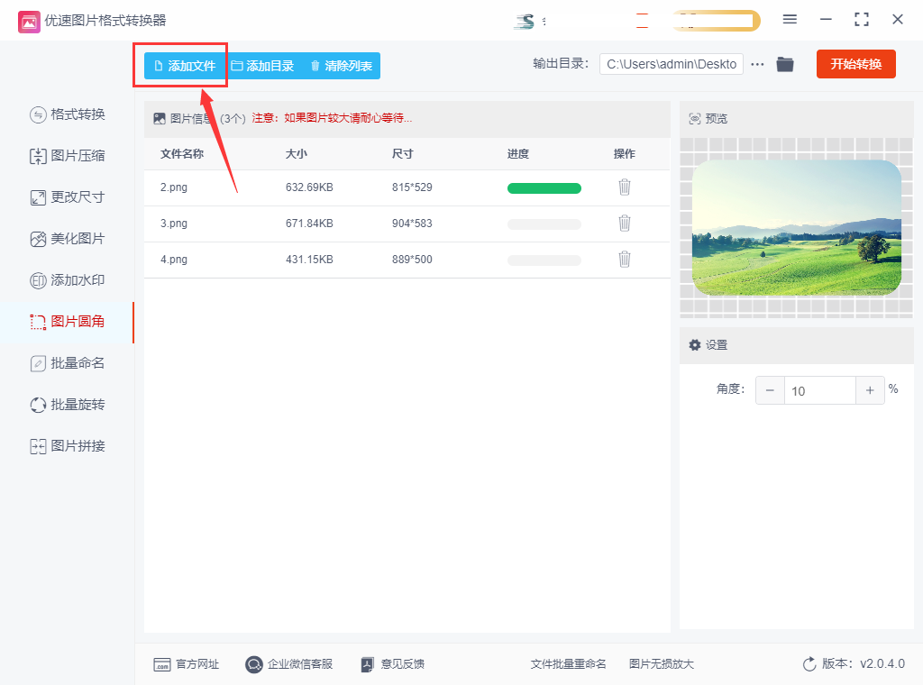Screen dimensions: 923x685
Task: Click version text v2.0.4.0
Action: (882, 663)
